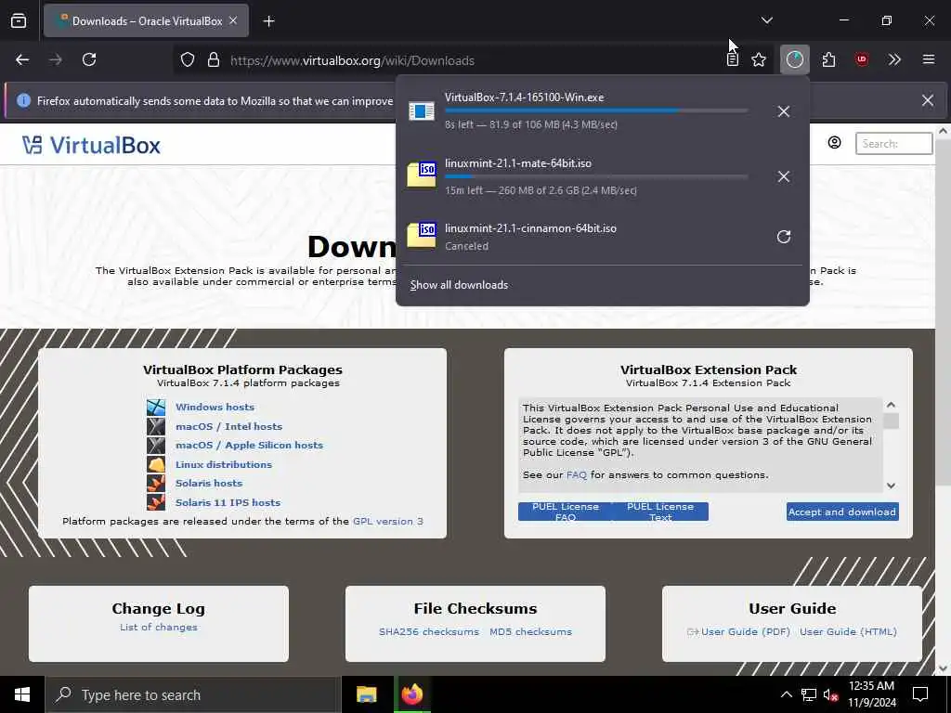
Task: Open FAQ link in license text
Action: click(x=576, y=475)
